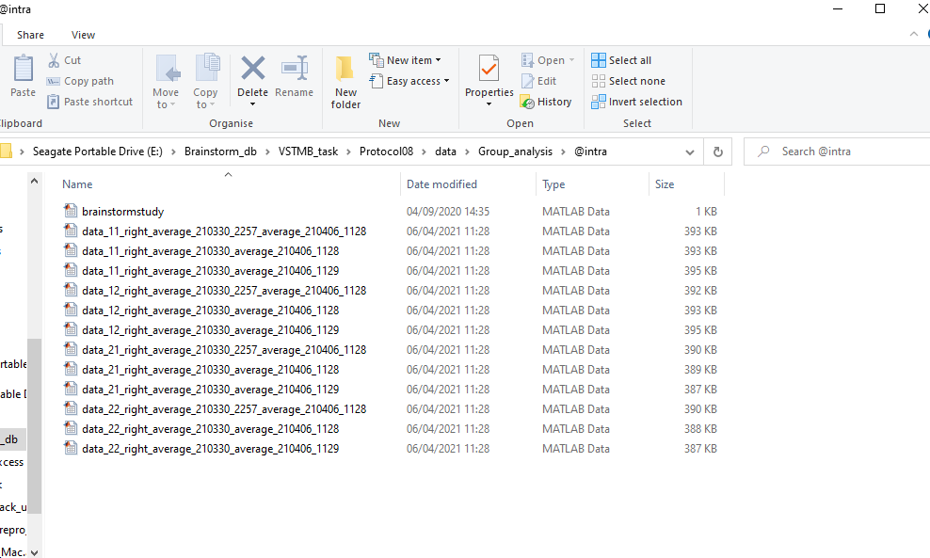The height and width of the screenshot is (558, 930).
Task: Expand the address bar history dropdown
Action: click(x=690, y=151)
